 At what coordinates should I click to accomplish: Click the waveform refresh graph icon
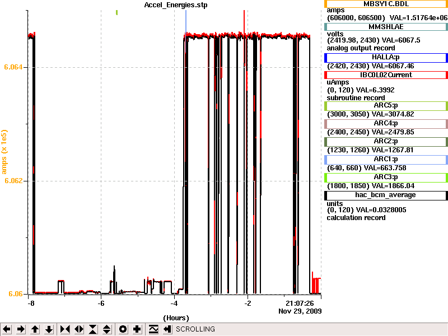(153, 329)
